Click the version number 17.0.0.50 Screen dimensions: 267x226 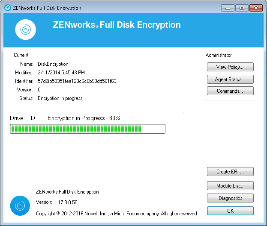(66, 202)
